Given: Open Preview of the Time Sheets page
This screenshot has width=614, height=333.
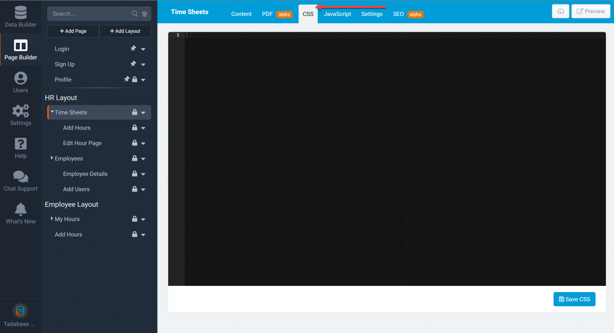Looking at the screenshot, I should 591,11.
